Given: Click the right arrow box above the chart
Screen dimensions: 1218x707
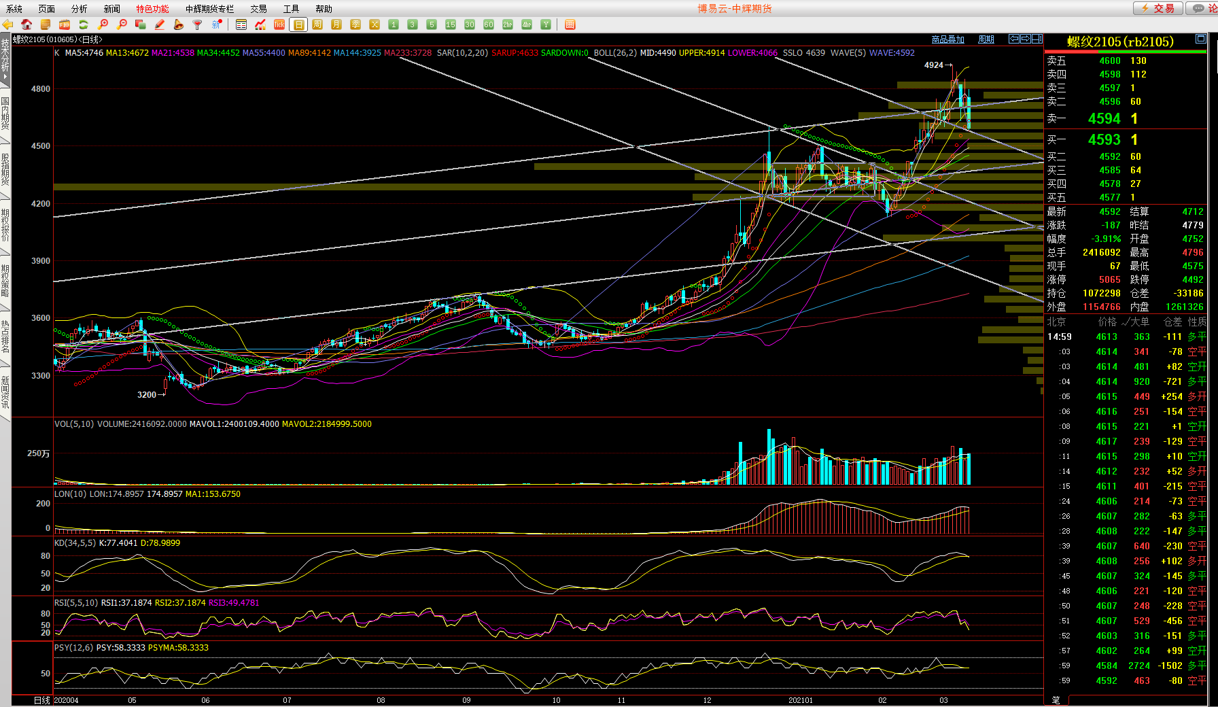Looking at the screenshot, I should 1026,39.
